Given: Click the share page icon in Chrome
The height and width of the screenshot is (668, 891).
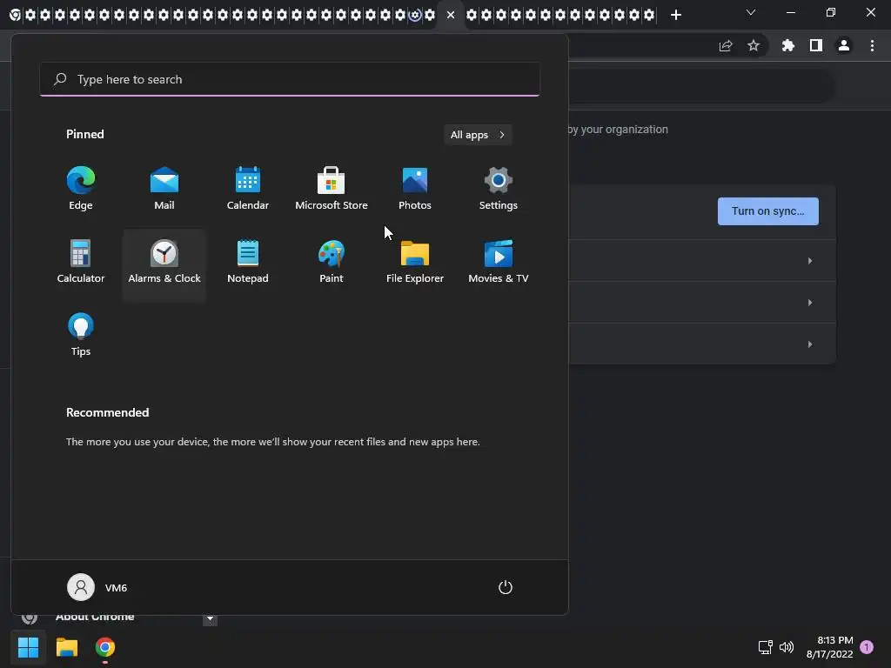Looking at the screenshot, I should coord(726,45).
